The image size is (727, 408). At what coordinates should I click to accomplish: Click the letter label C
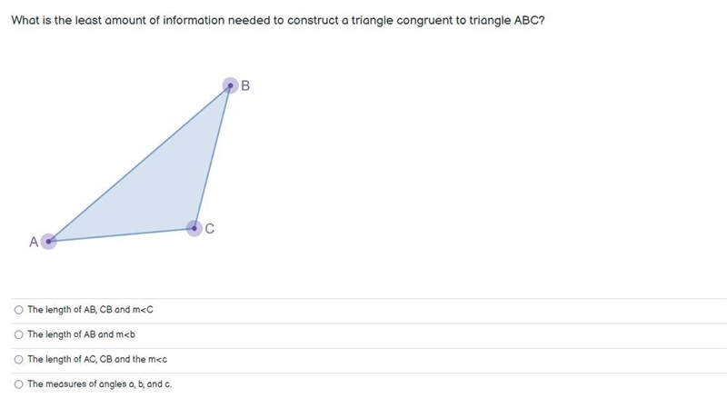click(x=210, y=229)
